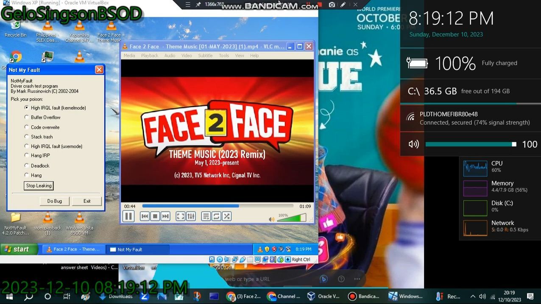Switch to Downloads taskbar item
Screen dimensions: 541x304
pyautogui.click(x=116, y=296)
